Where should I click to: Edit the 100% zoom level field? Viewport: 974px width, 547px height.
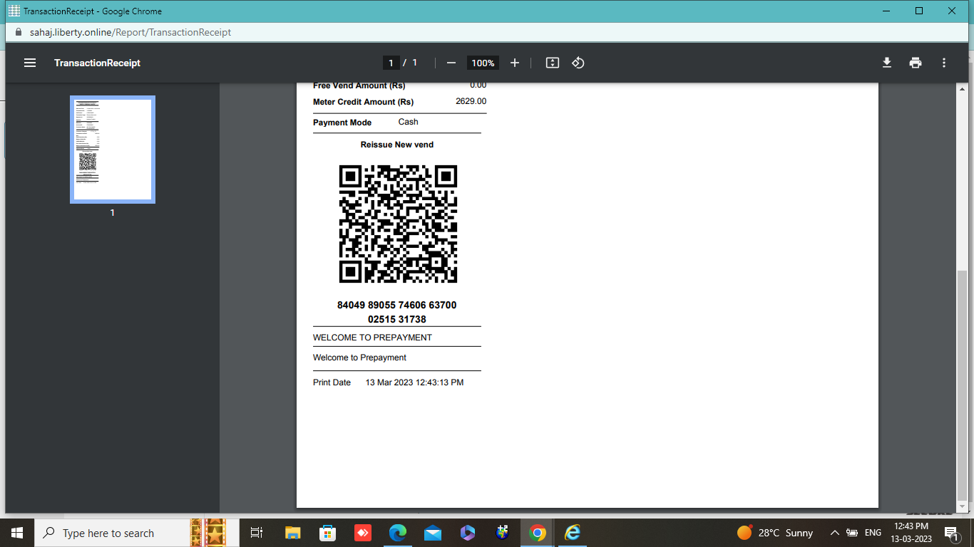coord(483,63)
